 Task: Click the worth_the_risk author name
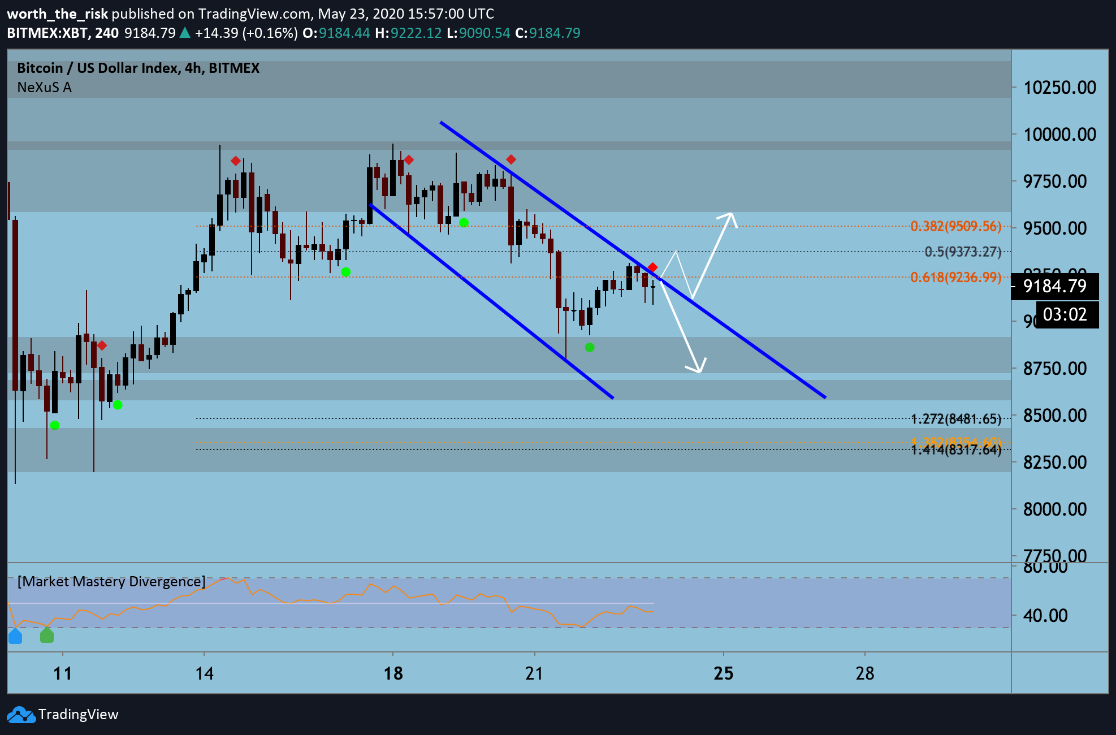(x=57, y=14)
